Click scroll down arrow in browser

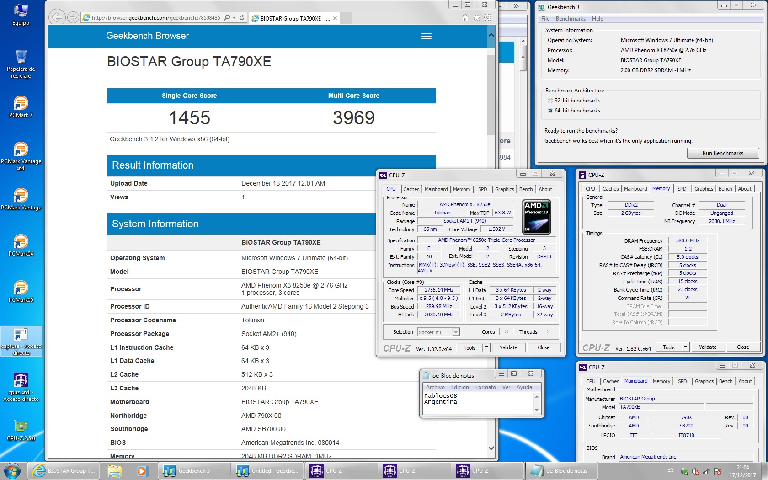pyautogui.click(x=491, y=448)
